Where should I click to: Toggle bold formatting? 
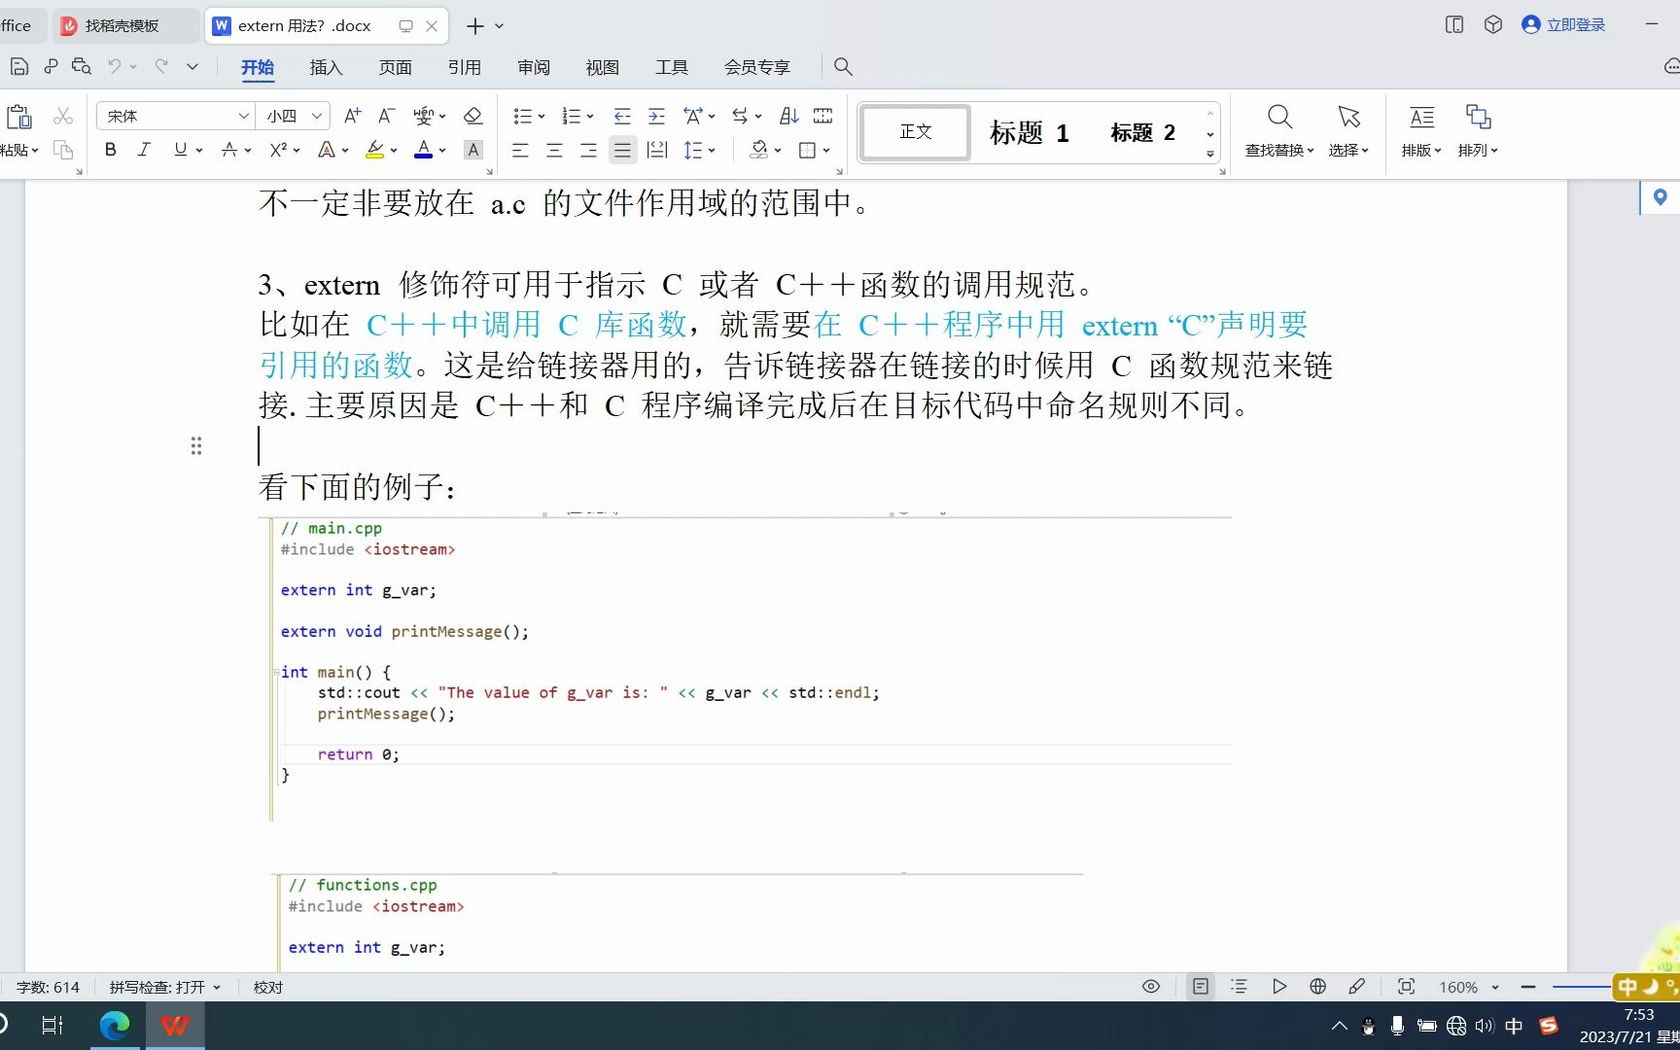pos(111,150)
